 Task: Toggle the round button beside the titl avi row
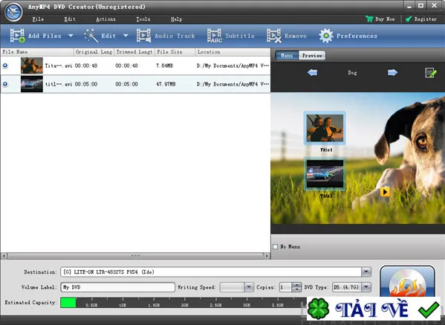[5, 84]
